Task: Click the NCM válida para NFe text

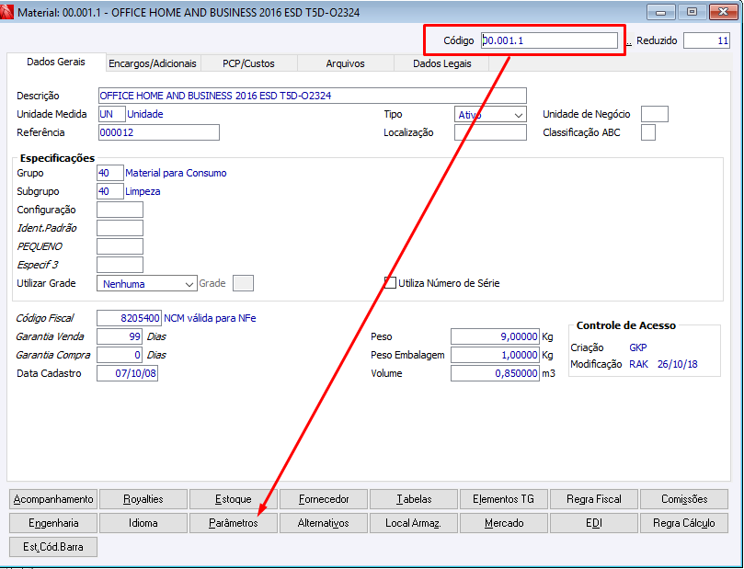Action: point(210,318)
